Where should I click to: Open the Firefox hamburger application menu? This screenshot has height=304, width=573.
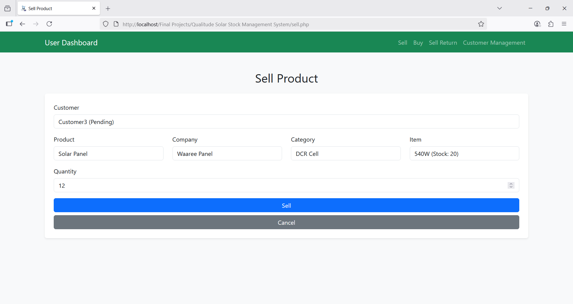pyautogui.click(x=564, y=24)
